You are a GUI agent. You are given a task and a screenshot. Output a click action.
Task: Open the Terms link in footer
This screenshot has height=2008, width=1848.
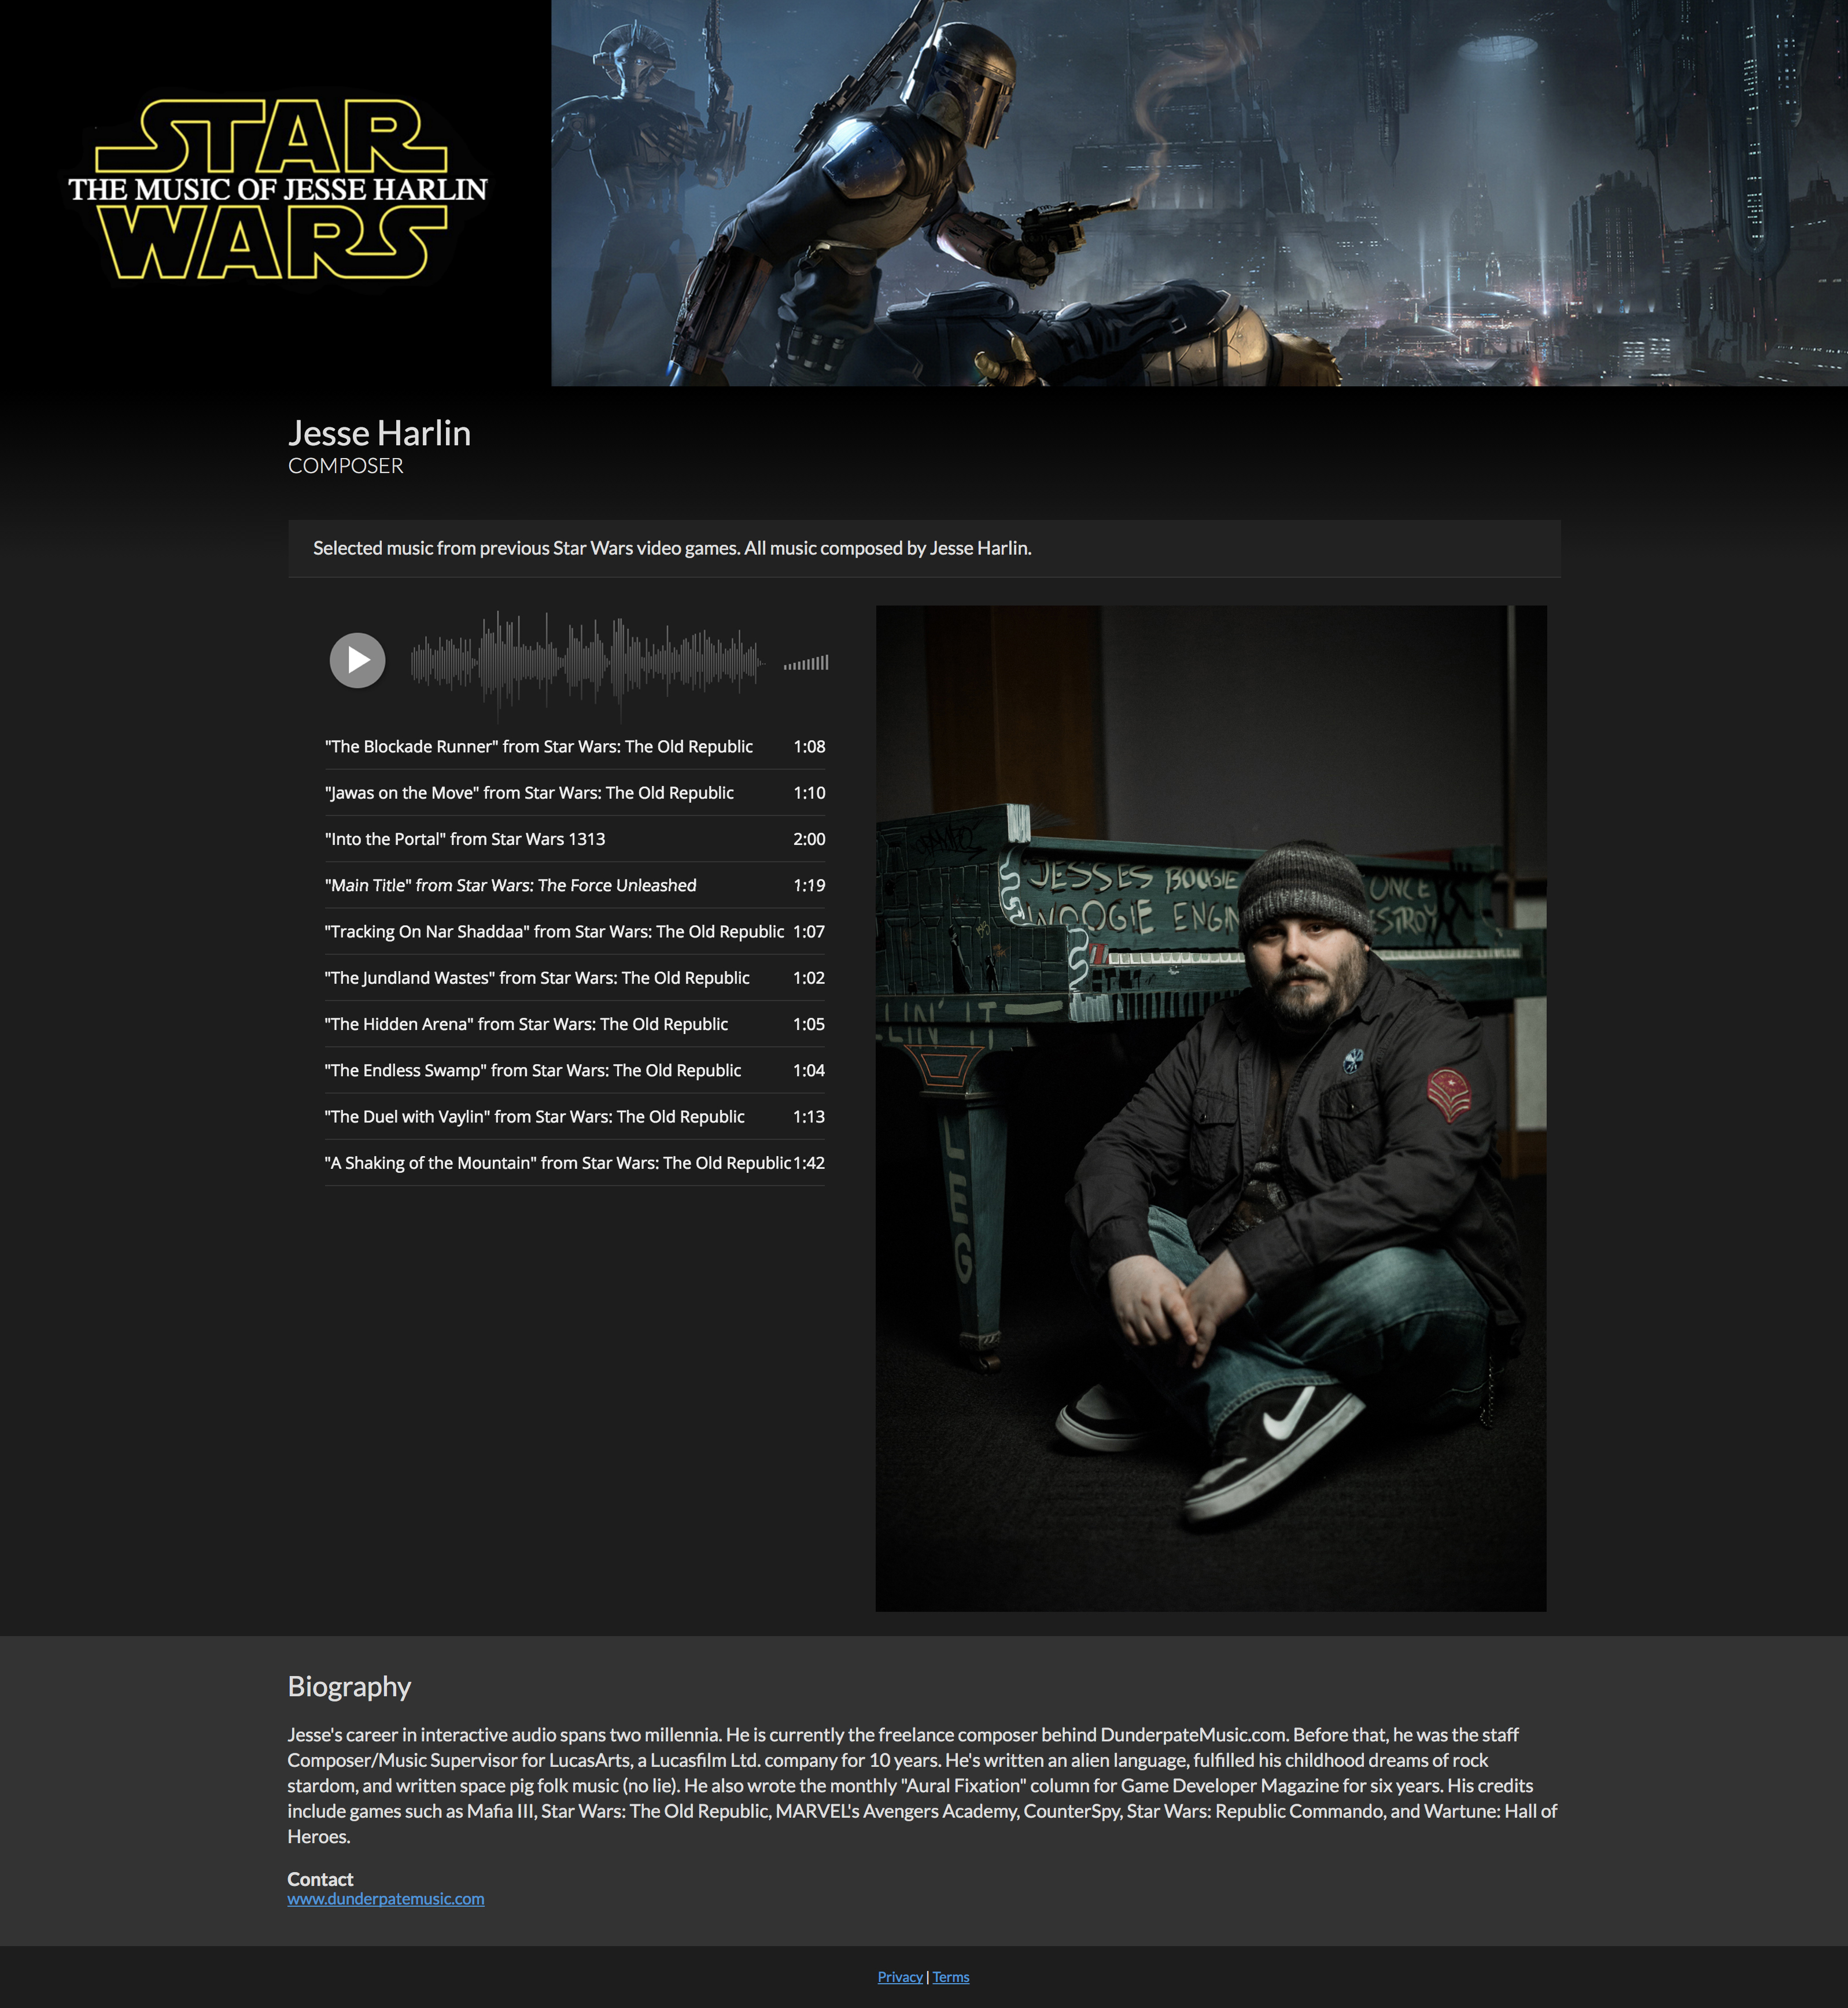click(x=951, y=1976)
